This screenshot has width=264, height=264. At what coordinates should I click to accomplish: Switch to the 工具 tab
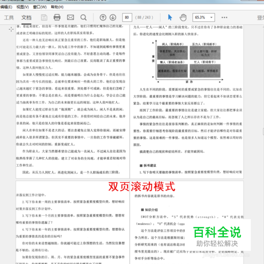[x=9, y=17]
